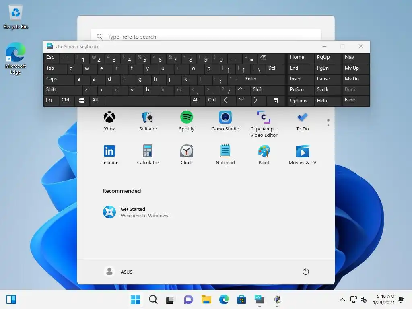Click the Mv Up key

(356, 68)
